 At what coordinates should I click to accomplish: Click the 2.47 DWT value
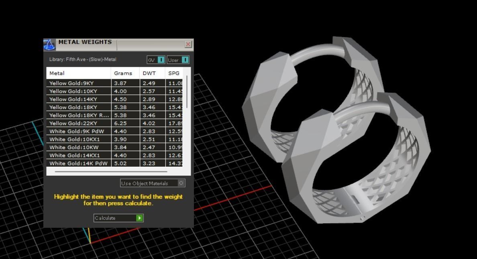(x=149, y=147)
